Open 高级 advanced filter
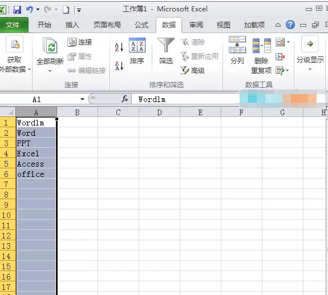Image resolution: width=328 pixels, height=295 pixels. [193, 71]
